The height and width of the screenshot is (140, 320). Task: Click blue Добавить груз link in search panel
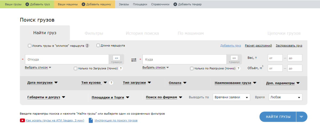(231, 46)
